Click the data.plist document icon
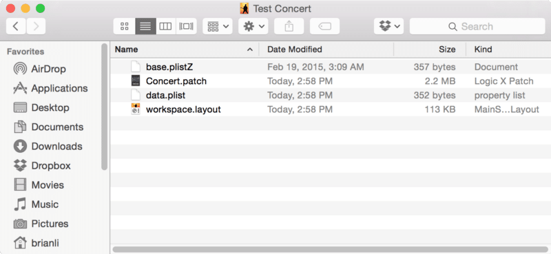Image resolution: width=551 pixels, height=254 pixels. tap(136, 95)
